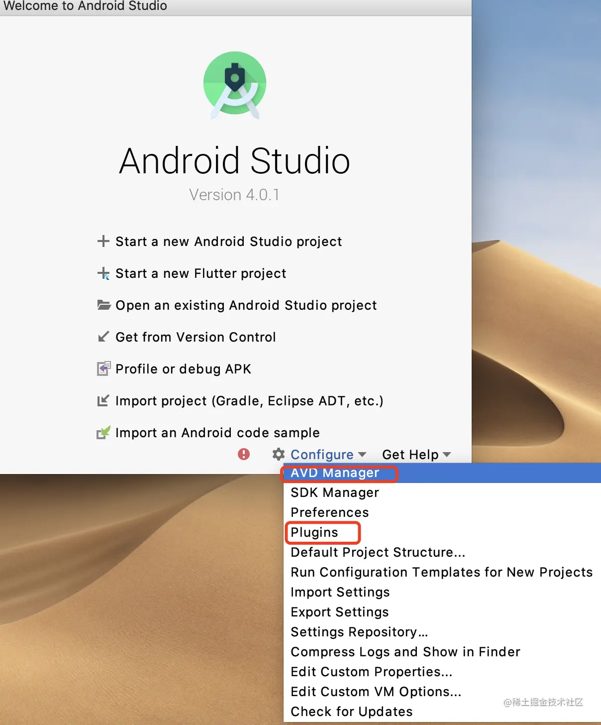The width and height of the screenshot is (601, 725).
Task: Start a new Android Studio project
Action: click(x=229, y=242)
